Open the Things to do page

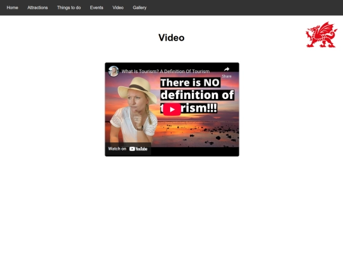point(69,8)
